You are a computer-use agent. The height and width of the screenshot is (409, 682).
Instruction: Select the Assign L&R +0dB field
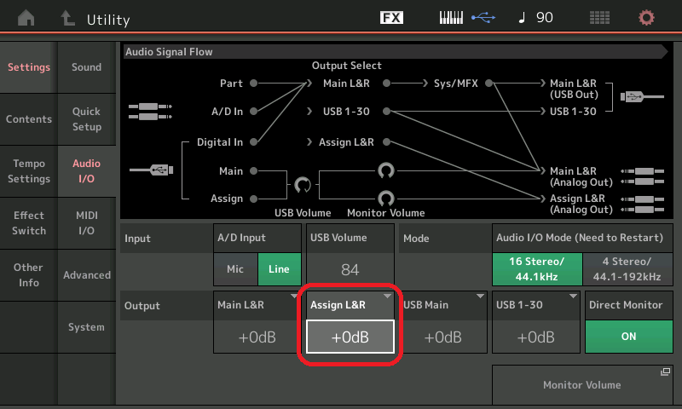pyautogui.click(x=350, y=337)
